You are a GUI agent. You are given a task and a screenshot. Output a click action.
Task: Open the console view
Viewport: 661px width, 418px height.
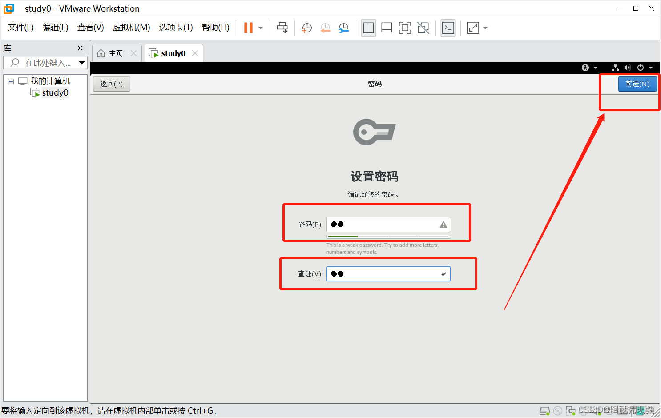[x=448, y=28]
